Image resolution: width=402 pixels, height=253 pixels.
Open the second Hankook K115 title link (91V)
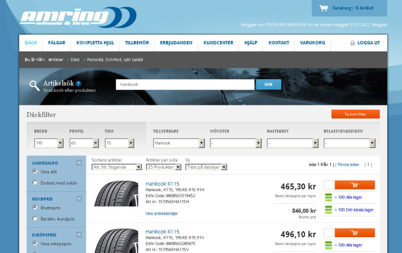[162, 232]
